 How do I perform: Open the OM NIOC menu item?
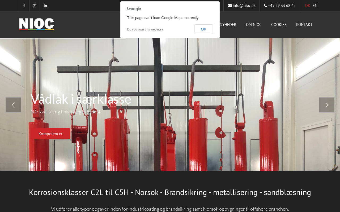coord(254,25)
